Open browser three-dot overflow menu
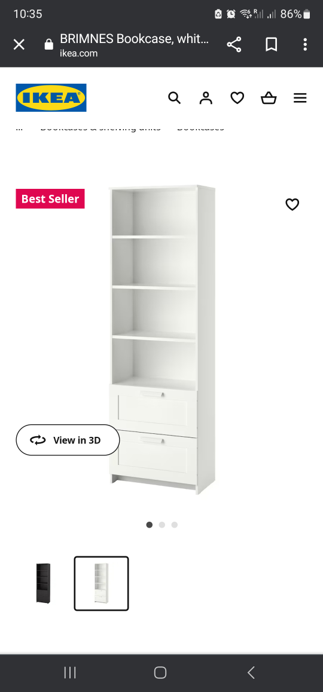Screen dimensions: 323x692 (305, 45)
